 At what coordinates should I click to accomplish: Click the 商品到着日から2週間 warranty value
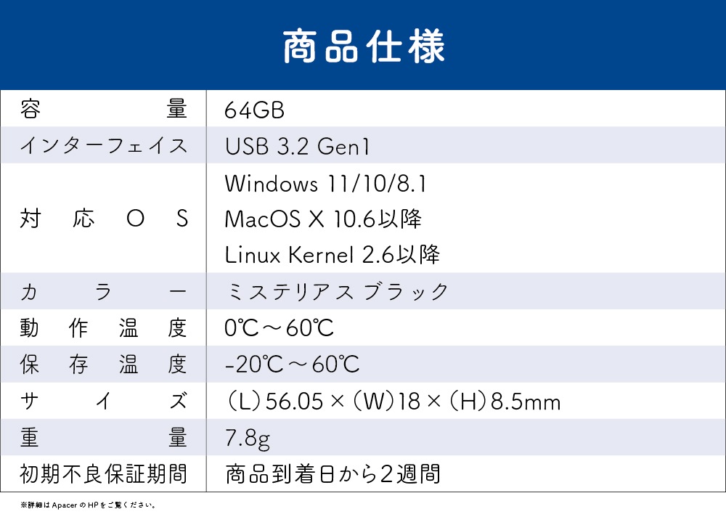pos(333,475)
